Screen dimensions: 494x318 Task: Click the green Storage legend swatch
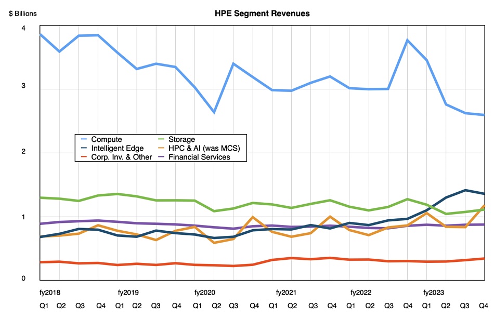(x=161, y=139)
